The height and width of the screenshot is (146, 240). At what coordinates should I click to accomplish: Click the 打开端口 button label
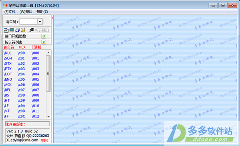point(42,30)
